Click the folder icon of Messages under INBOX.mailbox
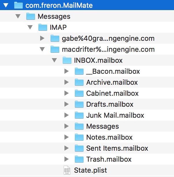The image size is (174, 177). (79, 126)
